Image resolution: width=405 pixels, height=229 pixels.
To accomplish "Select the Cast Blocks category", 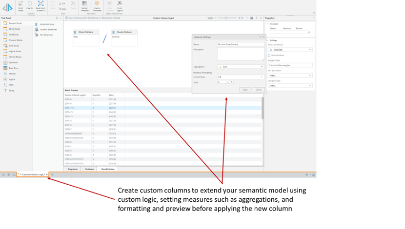I will coord(16,35).
